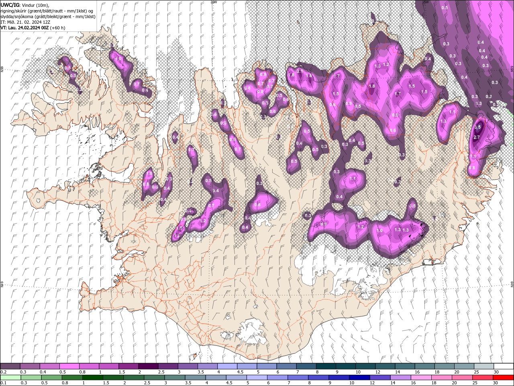The image size is (514, 386).
Task: Pick the slate blue 6 swatch in snow legend
Action: (x=286, y=366)
